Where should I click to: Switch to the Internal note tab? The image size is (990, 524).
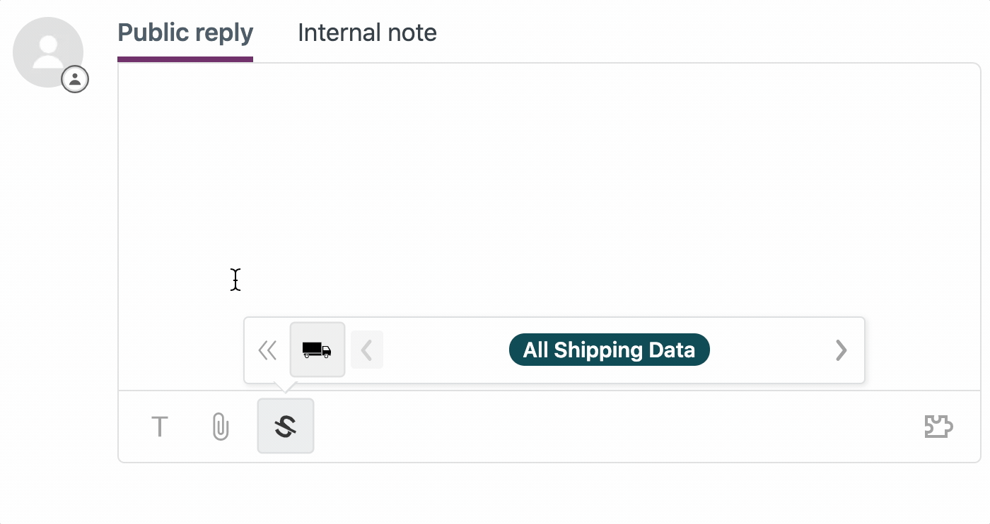tap(367, 33)
